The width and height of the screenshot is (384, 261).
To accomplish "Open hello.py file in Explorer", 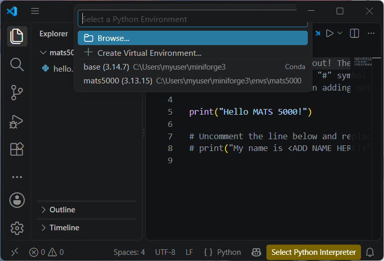I will (58, 69).
